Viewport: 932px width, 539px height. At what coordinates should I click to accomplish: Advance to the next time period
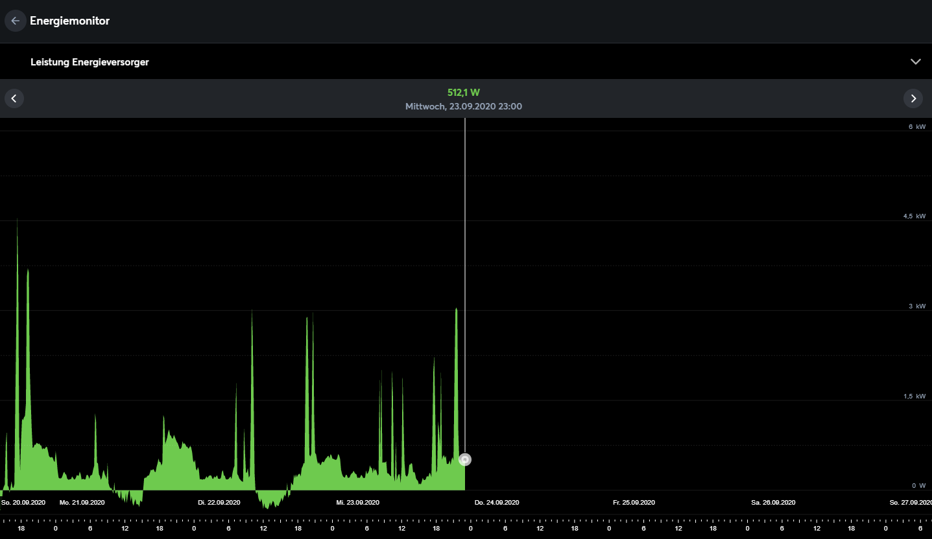click(x=913, y=98)
